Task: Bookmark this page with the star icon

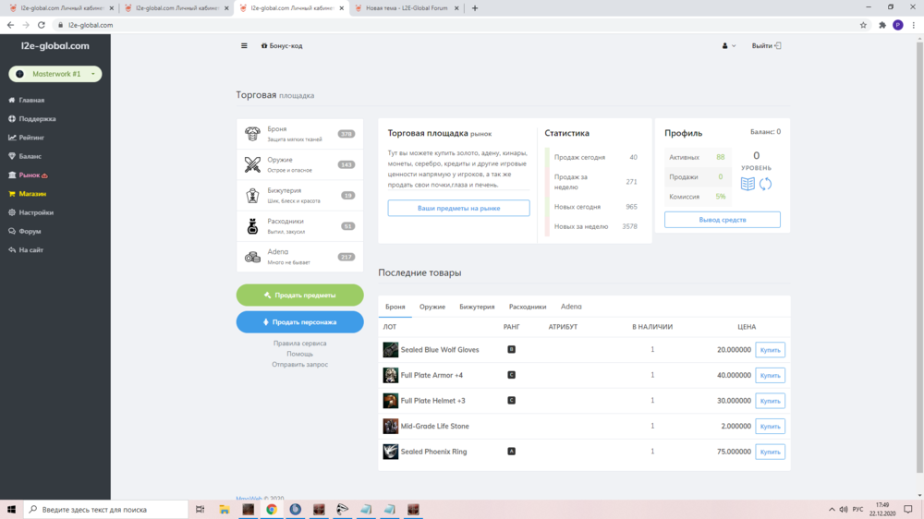Action: click(x=863, y=25)
